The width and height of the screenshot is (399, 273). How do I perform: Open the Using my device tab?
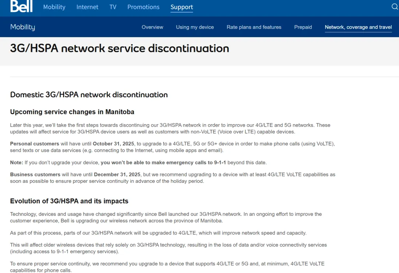point(195,27)
